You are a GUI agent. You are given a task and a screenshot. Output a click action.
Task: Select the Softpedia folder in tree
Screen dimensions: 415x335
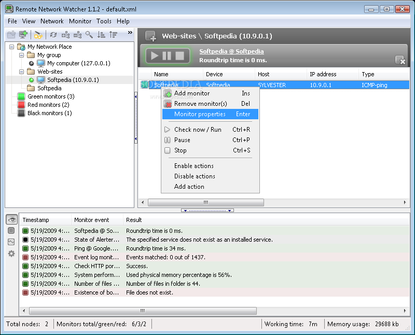click(x=49, y=88)
